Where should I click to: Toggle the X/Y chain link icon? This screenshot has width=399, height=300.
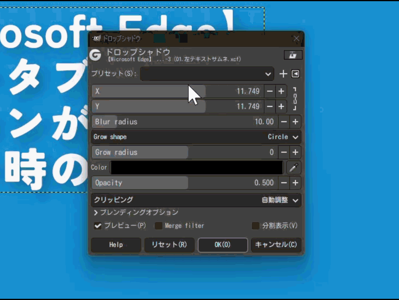tap(295, 99)
